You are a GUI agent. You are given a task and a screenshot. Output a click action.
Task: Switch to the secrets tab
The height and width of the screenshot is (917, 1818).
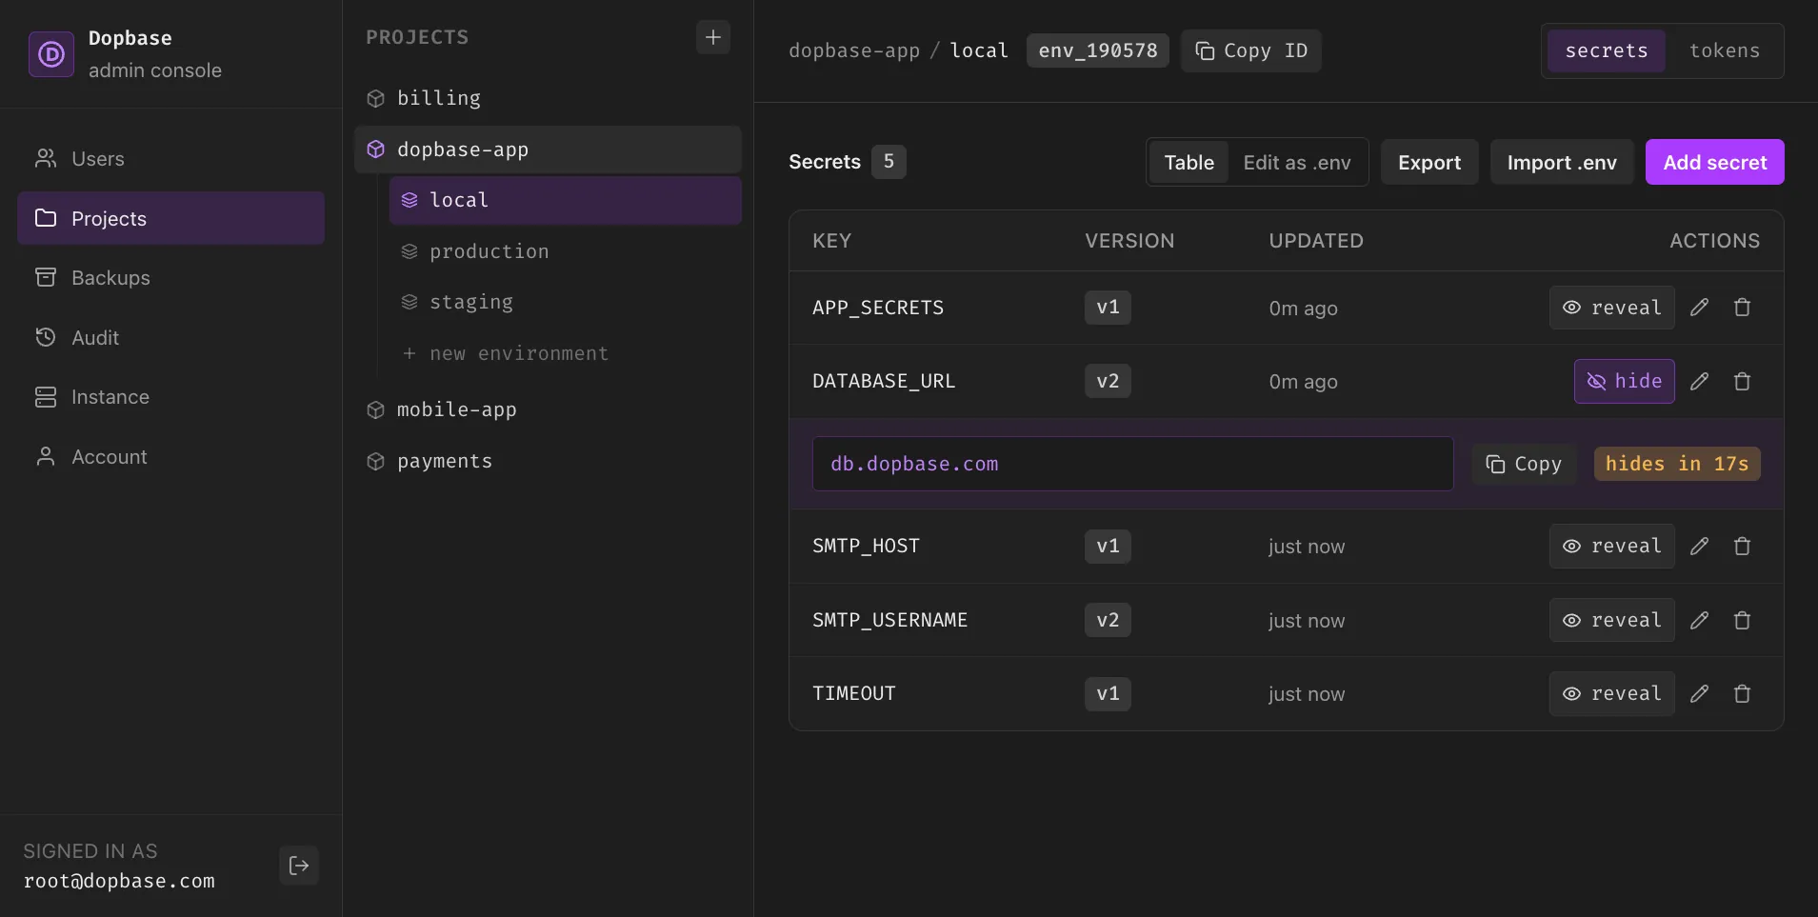point(1606,50)
